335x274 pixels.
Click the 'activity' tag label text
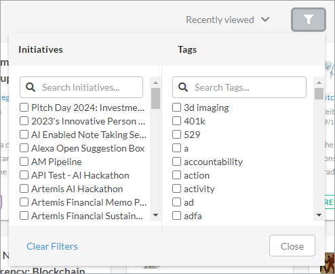pos(199,189)
